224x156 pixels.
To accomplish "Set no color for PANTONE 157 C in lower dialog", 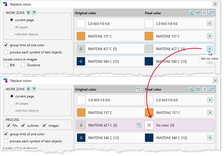I will pyautogui.click(x=210, y=112).
